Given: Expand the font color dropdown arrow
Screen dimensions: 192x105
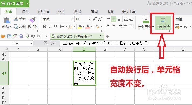Looking at the screenshot, I should pos(92,27).
